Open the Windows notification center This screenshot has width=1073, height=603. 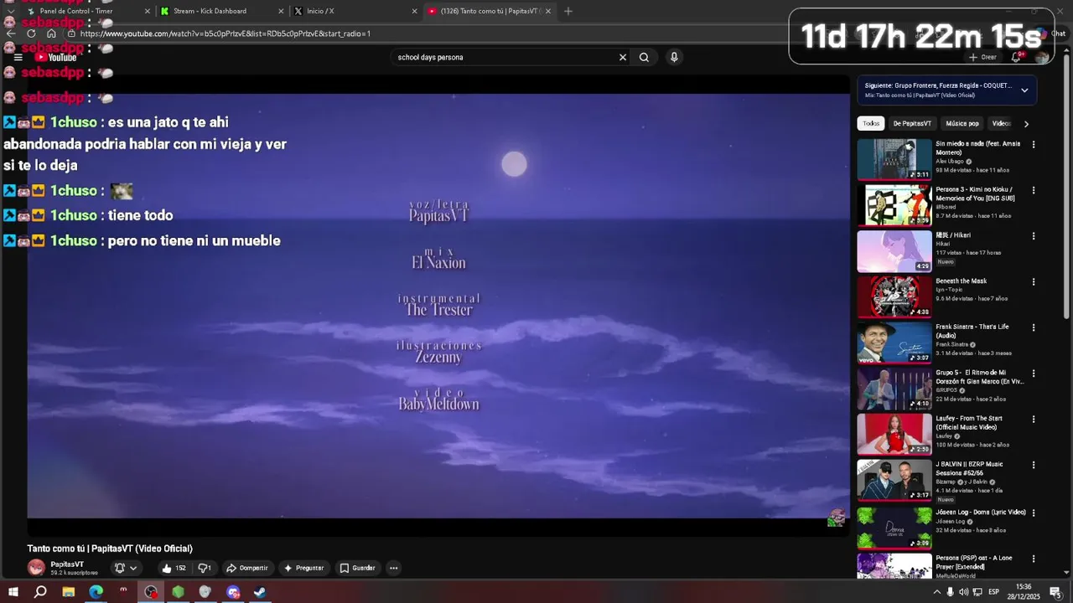pyautogui.click(x=1055, y=592)
